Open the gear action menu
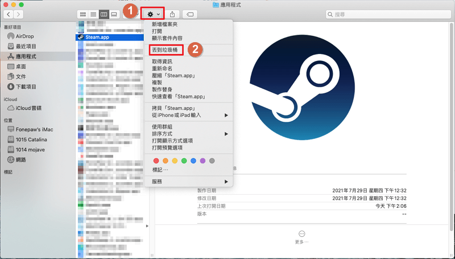The image size is (455, 259). pos(153,14)
